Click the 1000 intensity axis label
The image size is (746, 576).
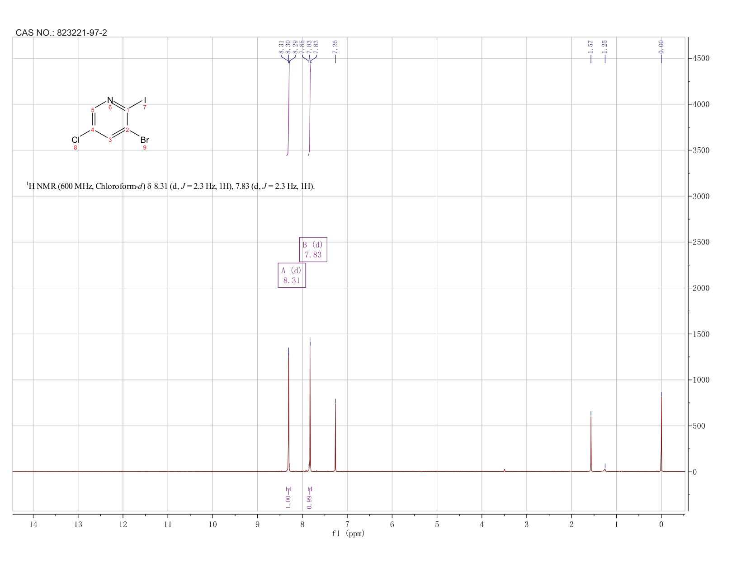coord(700,380)
